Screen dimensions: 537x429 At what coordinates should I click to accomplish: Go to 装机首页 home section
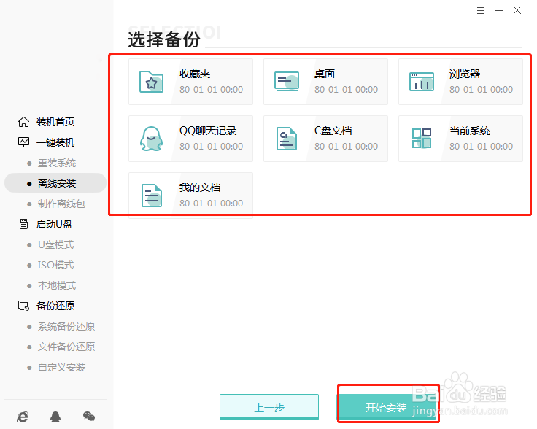pos(55,122)
